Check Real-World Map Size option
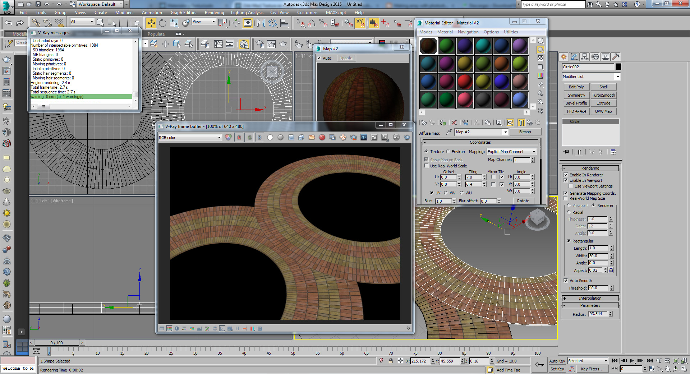The width and height of the screenshot is (690, 374). tap(566, 198)
